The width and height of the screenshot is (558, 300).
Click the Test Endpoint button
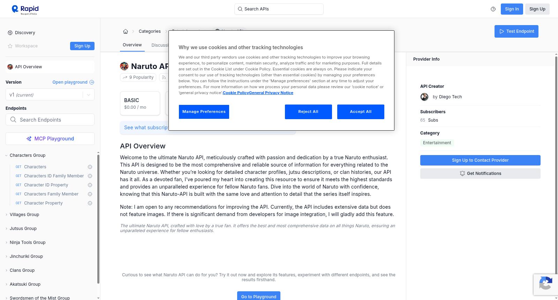click(516, 31)
